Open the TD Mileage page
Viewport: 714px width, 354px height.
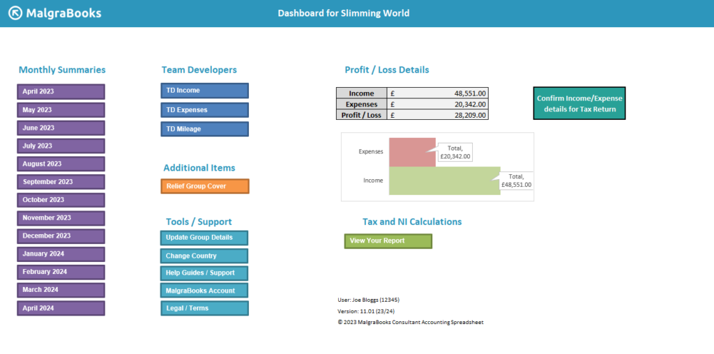(x=204, y=129)
